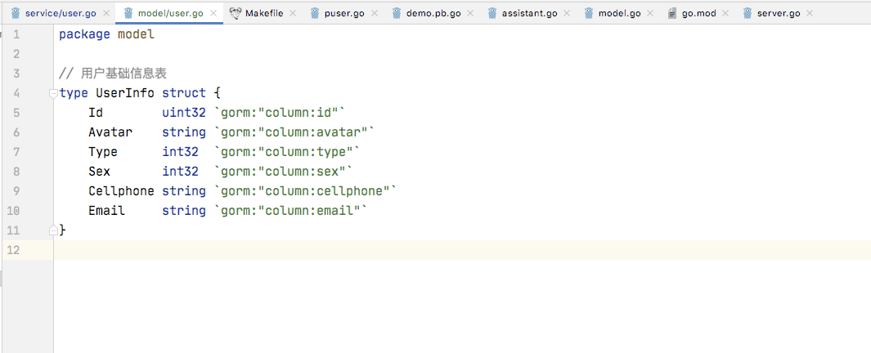This screenshot has width=871, height=353.
Task: Switch to the service/user.go tab
Action: click(59, 14)
